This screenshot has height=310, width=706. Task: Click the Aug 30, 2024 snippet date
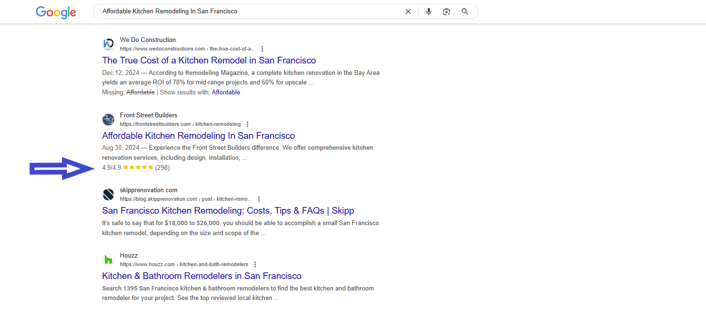coord(121,148)
